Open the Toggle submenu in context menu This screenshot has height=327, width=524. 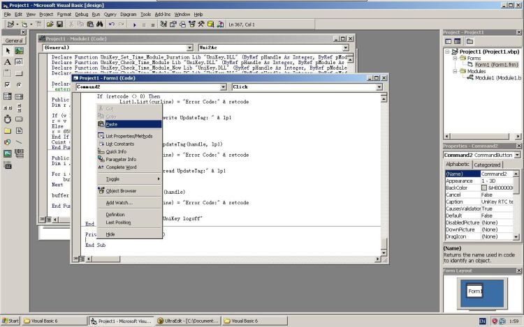(x=129, y=179)
